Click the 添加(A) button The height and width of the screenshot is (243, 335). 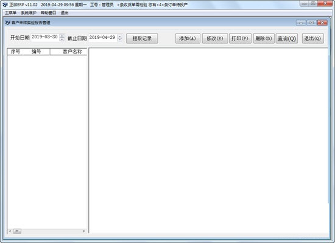[x=188, y=38]
